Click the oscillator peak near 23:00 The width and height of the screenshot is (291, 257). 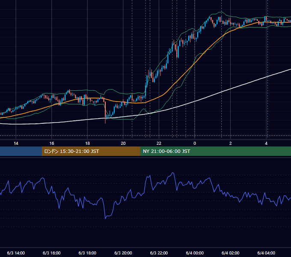[x=173, y=173]
